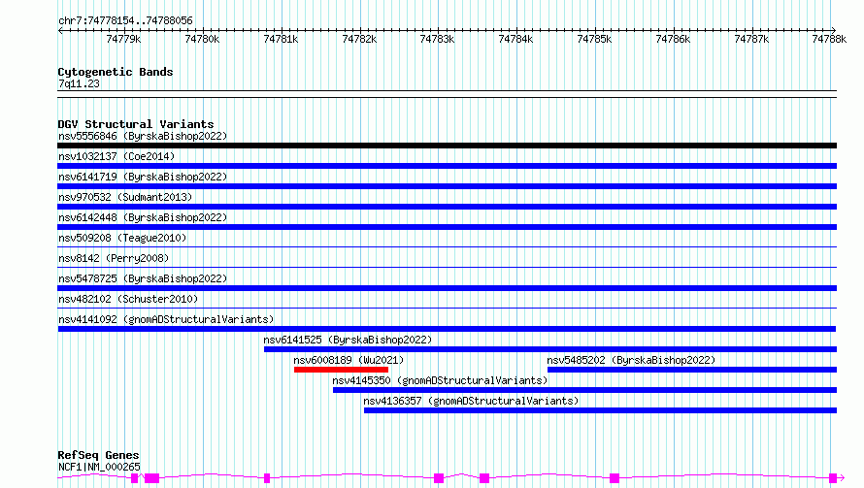Viewport: 864px width, 488px height.
Task: Click the DGV Structural Variants track title
Action: tap(136, 124)
